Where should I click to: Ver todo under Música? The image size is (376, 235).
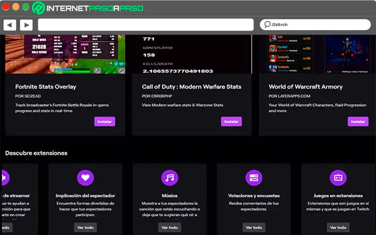coord(170,227)
